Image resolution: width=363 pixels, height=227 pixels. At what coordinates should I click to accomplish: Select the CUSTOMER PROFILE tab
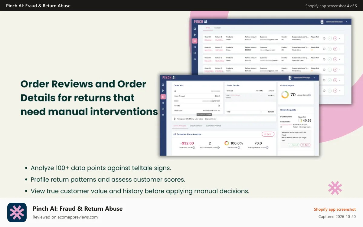click(x=214, y=126)
